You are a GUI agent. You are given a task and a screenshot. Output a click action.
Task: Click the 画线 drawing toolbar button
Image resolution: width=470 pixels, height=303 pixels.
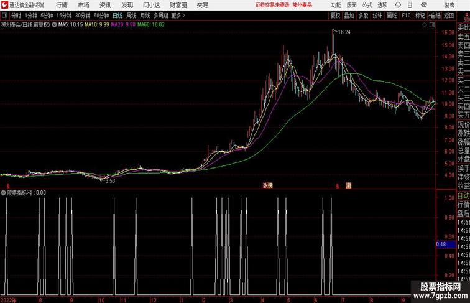pos(392,16)
